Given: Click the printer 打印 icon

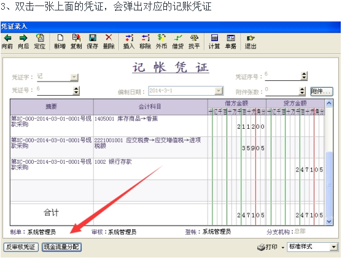Looking at the screenshot, I should pyautogui.click(x=261, y=247).
